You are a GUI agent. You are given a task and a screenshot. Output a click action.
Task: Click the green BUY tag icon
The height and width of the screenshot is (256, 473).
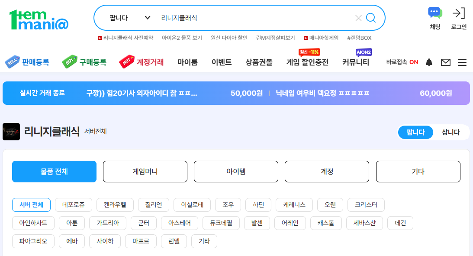click(70, 62)
